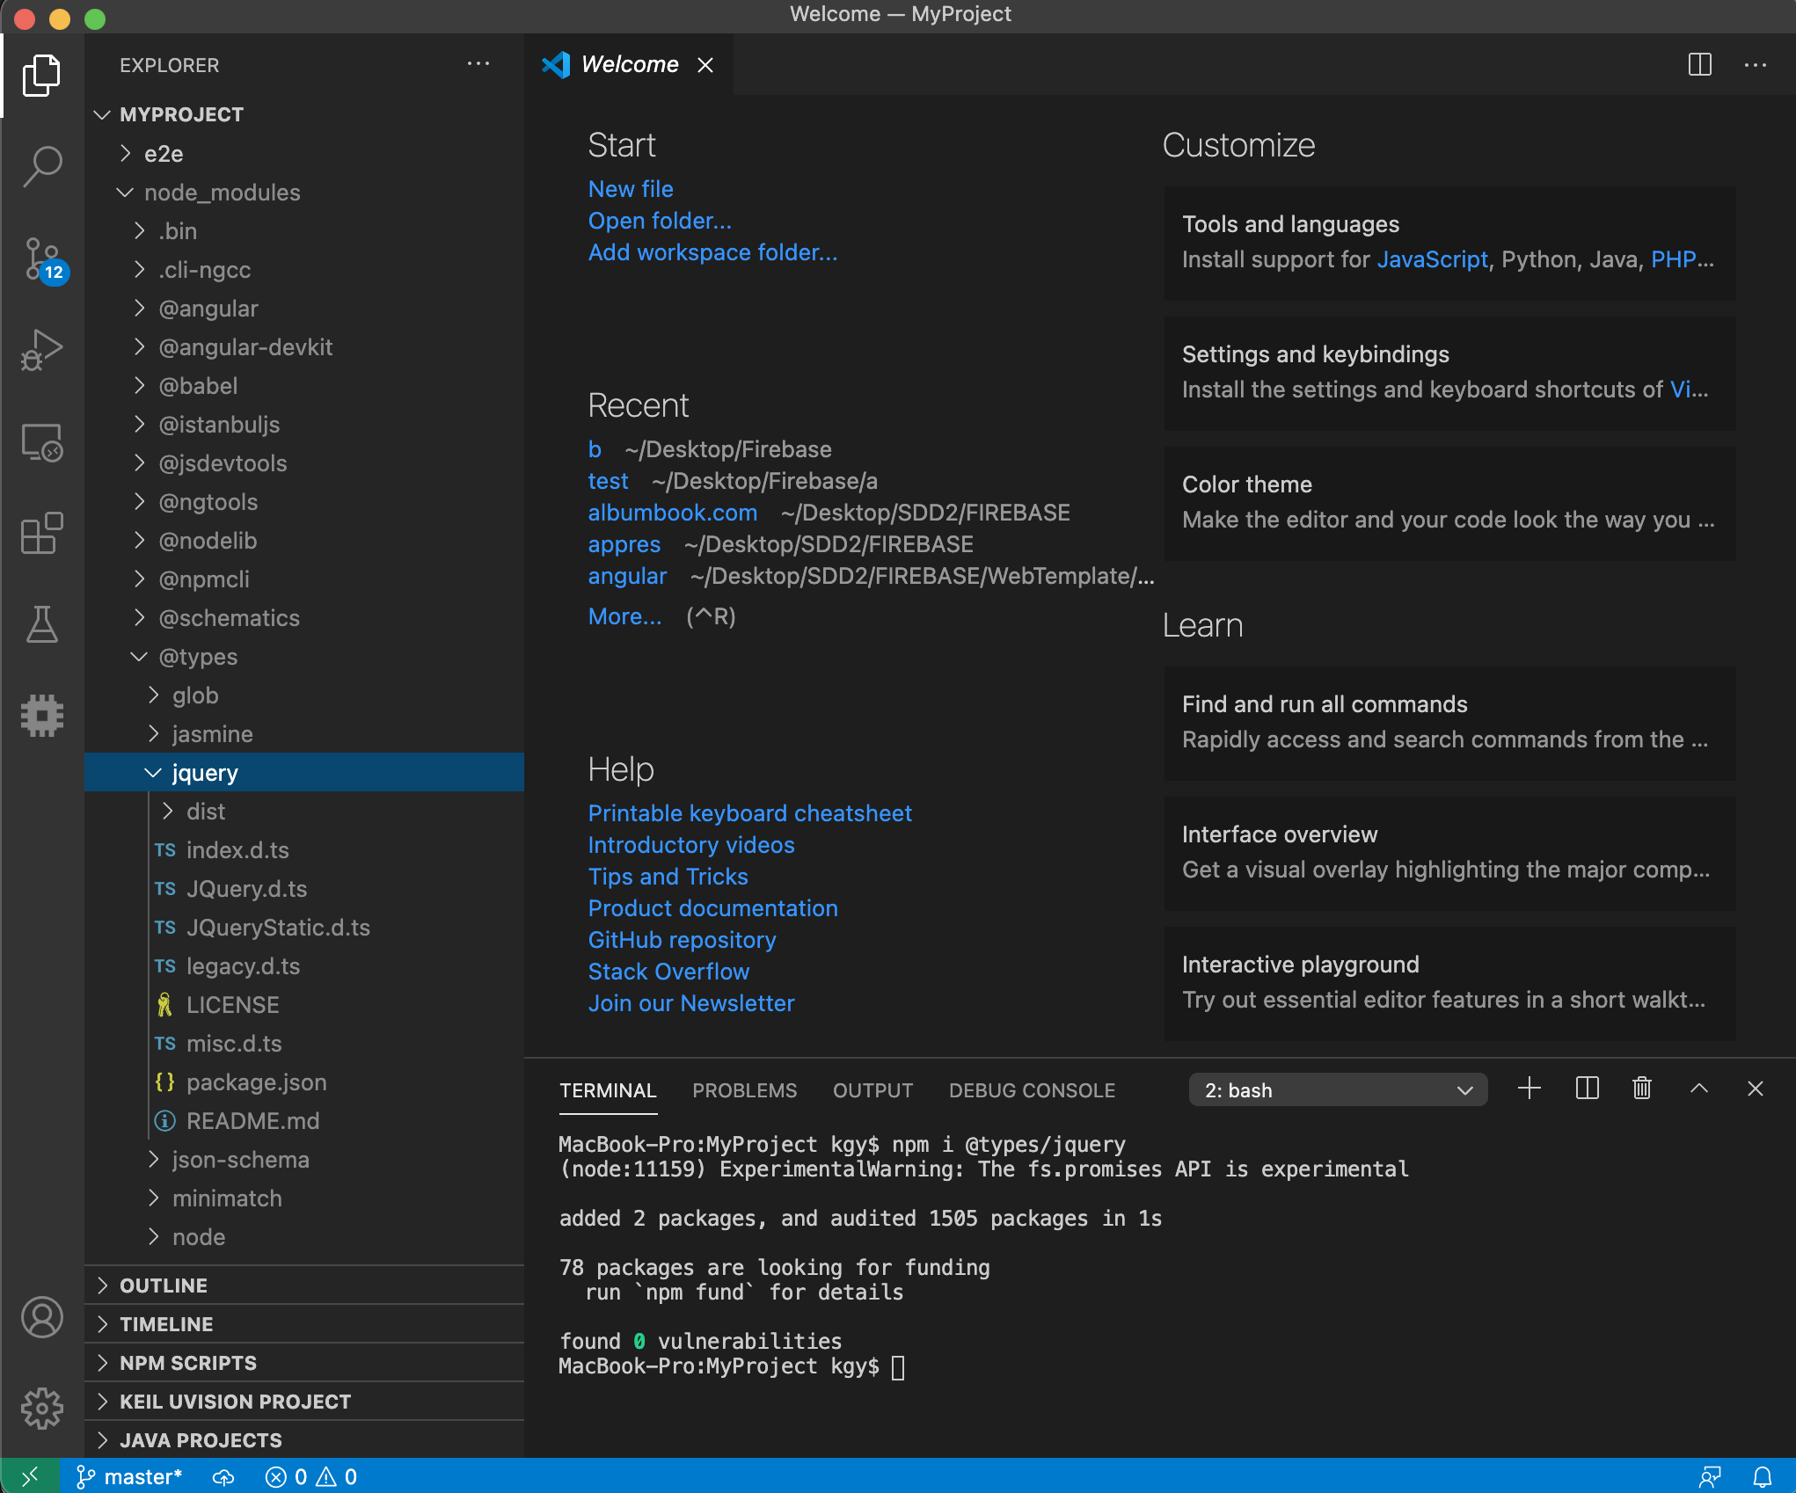Collapse the jquery folder

tap(204, 772)
